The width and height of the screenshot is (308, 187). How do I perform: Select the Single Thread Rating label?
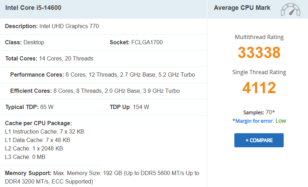click(259, 72)
